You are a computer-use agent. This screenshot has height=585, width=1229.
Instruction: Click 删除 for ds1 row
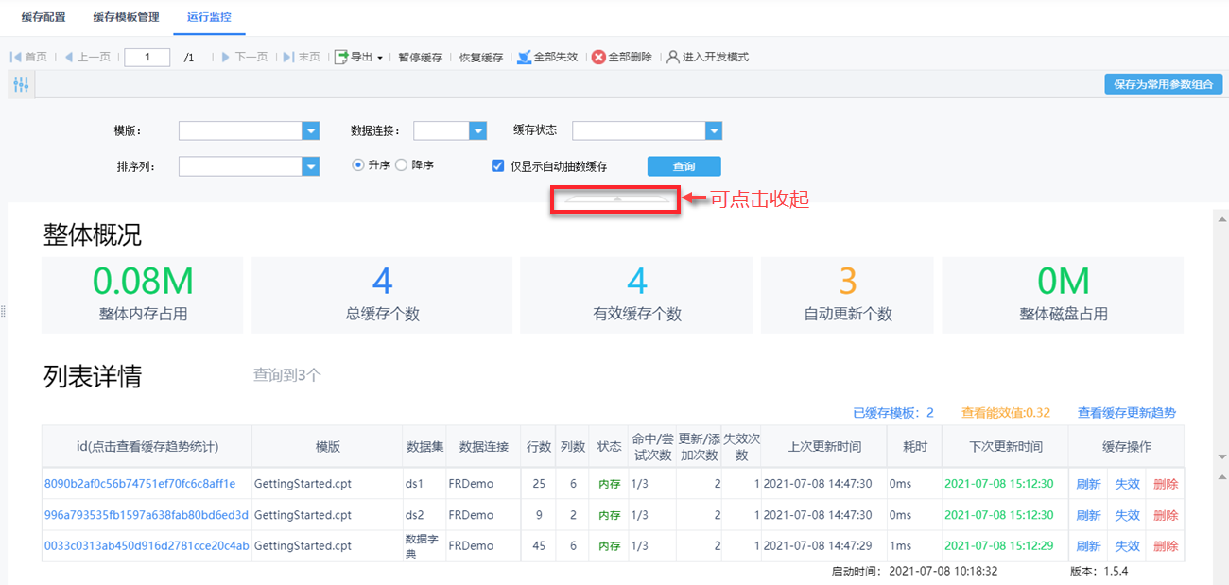[x=1166, y=484]
